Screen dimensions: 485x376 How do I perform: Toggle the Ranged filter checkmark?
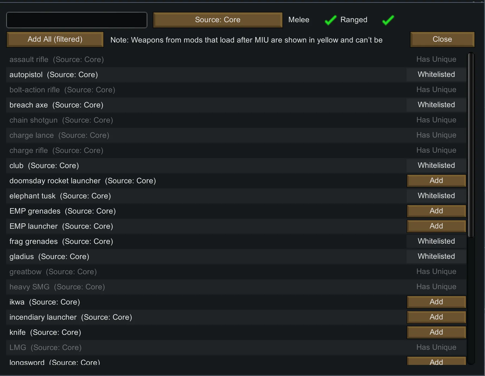[x=388, y=20]
